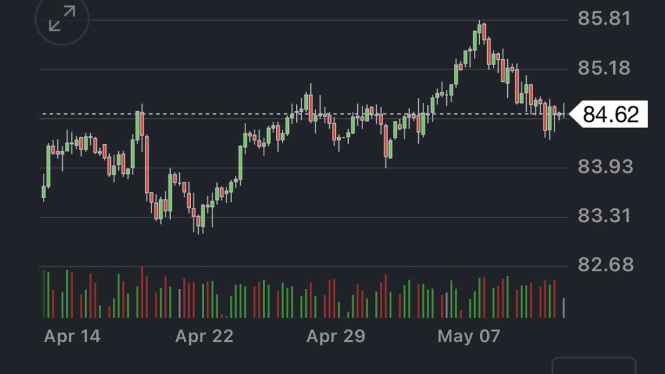Click the first candlestick at the chart's left edge

tap(44, 192)
